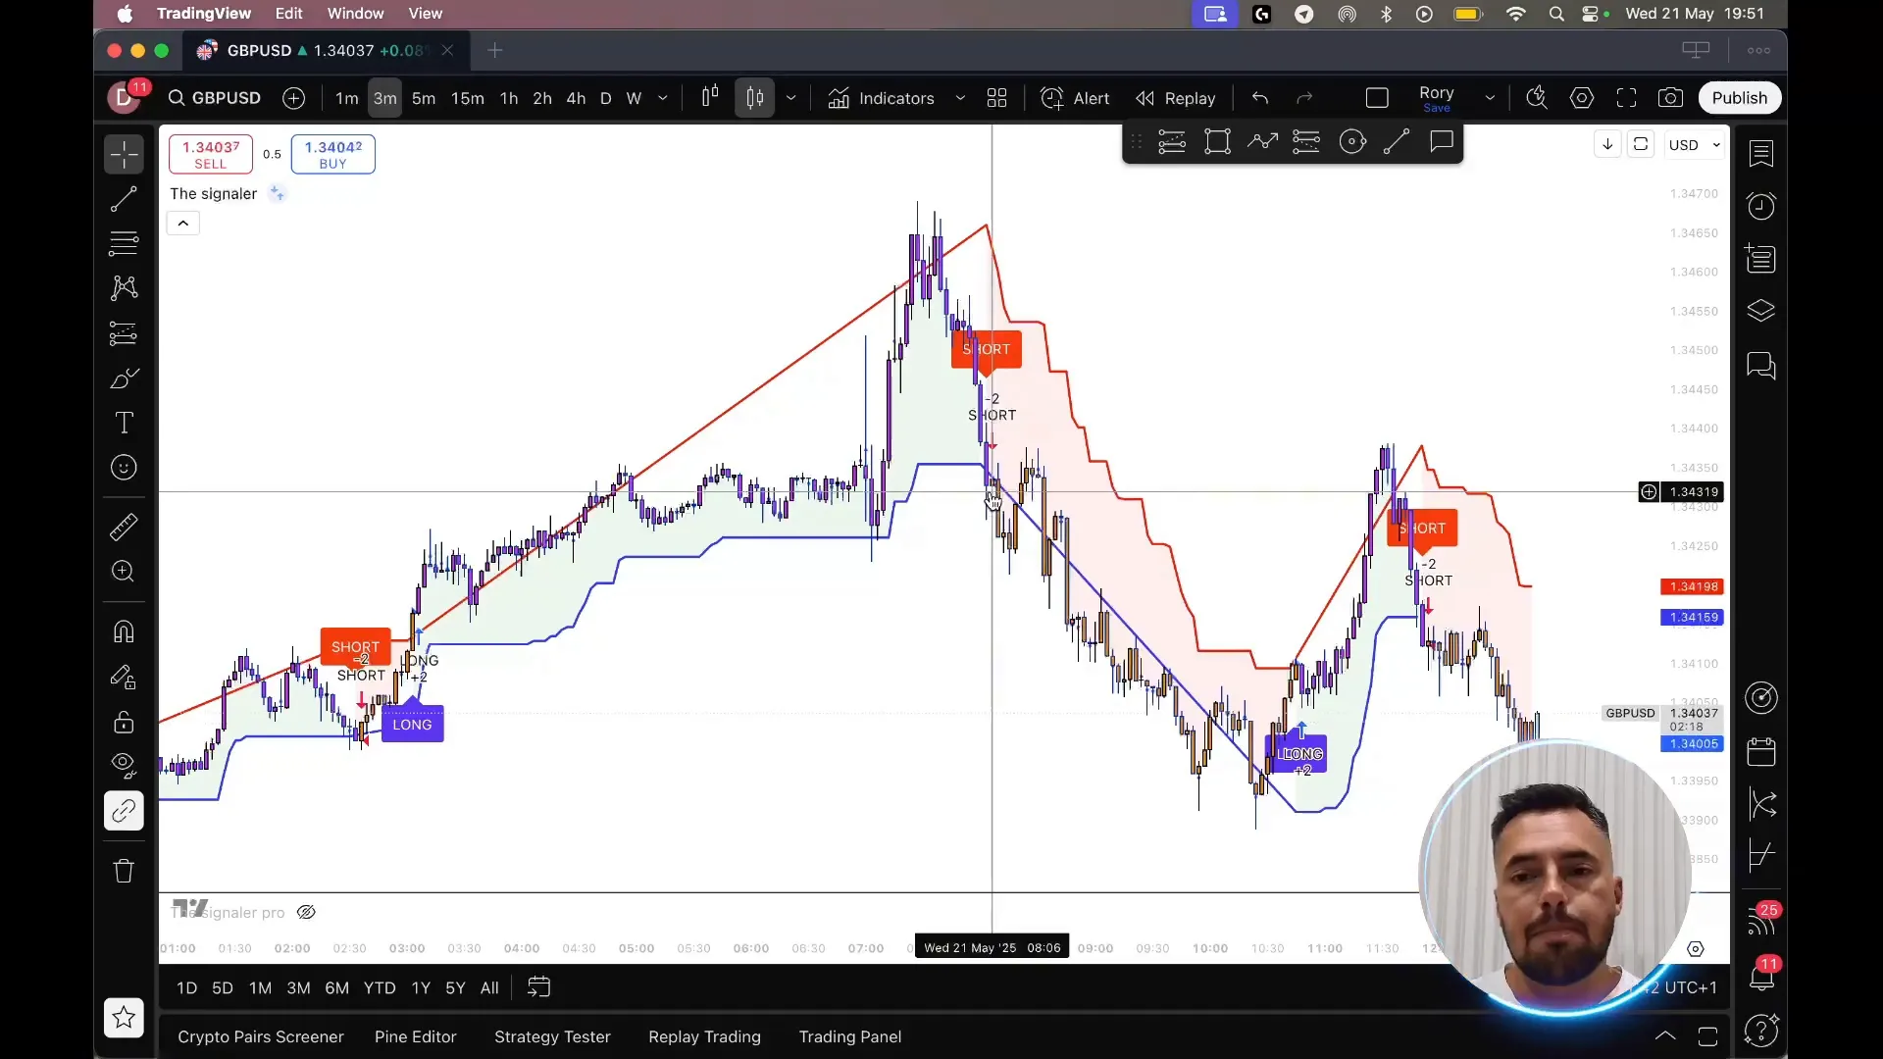Image resolution: width=1883 pixels, height=1059 pixels.
Task: Click the 1.34042 BUY button
Action: (x=333, y=154)
